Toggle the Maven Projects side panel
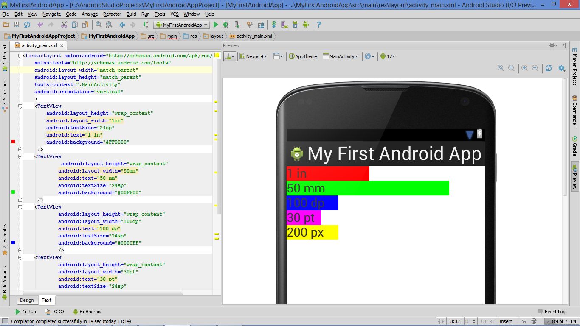The height and width of the screenshot is (326, 580). (x=574, y=67)
